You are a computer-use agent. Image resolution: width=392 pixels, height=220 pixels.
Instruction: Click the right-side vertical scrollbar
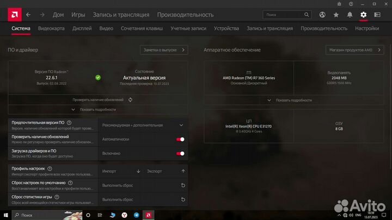click(390, 107)
